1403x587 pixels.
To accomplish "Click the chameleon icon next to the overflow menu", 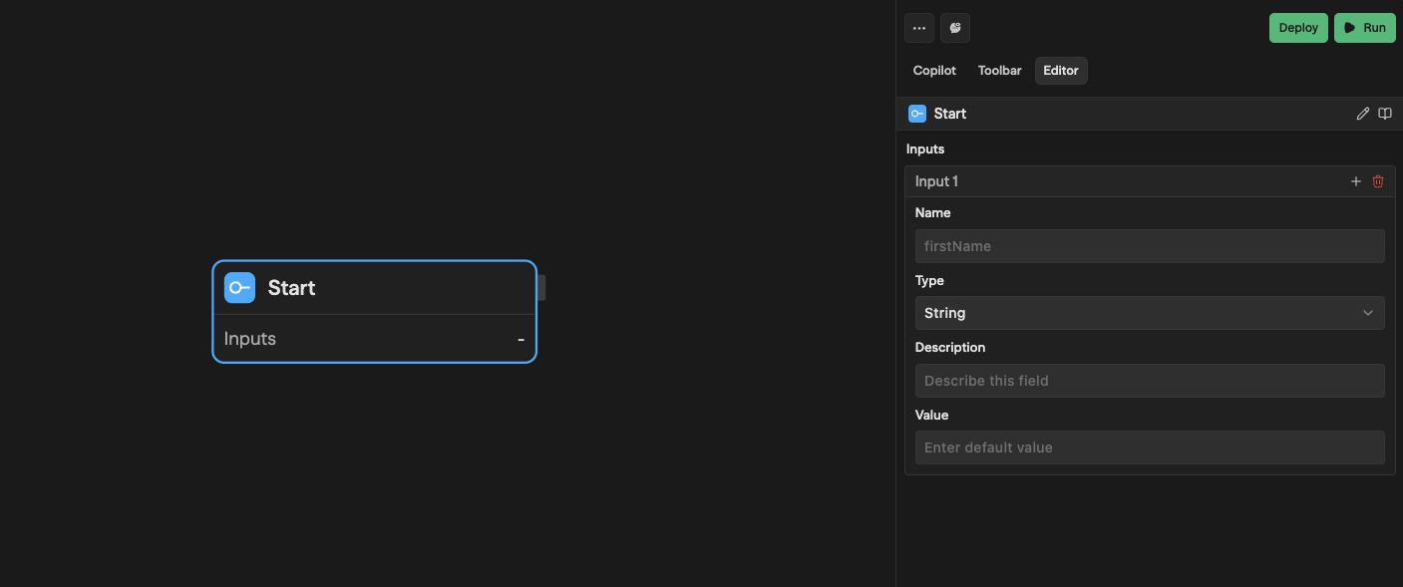I will pos(954,28).
